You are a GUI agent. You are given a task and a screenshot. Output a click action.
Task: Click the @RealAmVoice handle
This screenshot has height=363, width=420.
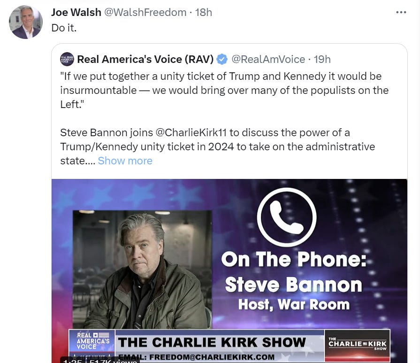tap(268, 59)
